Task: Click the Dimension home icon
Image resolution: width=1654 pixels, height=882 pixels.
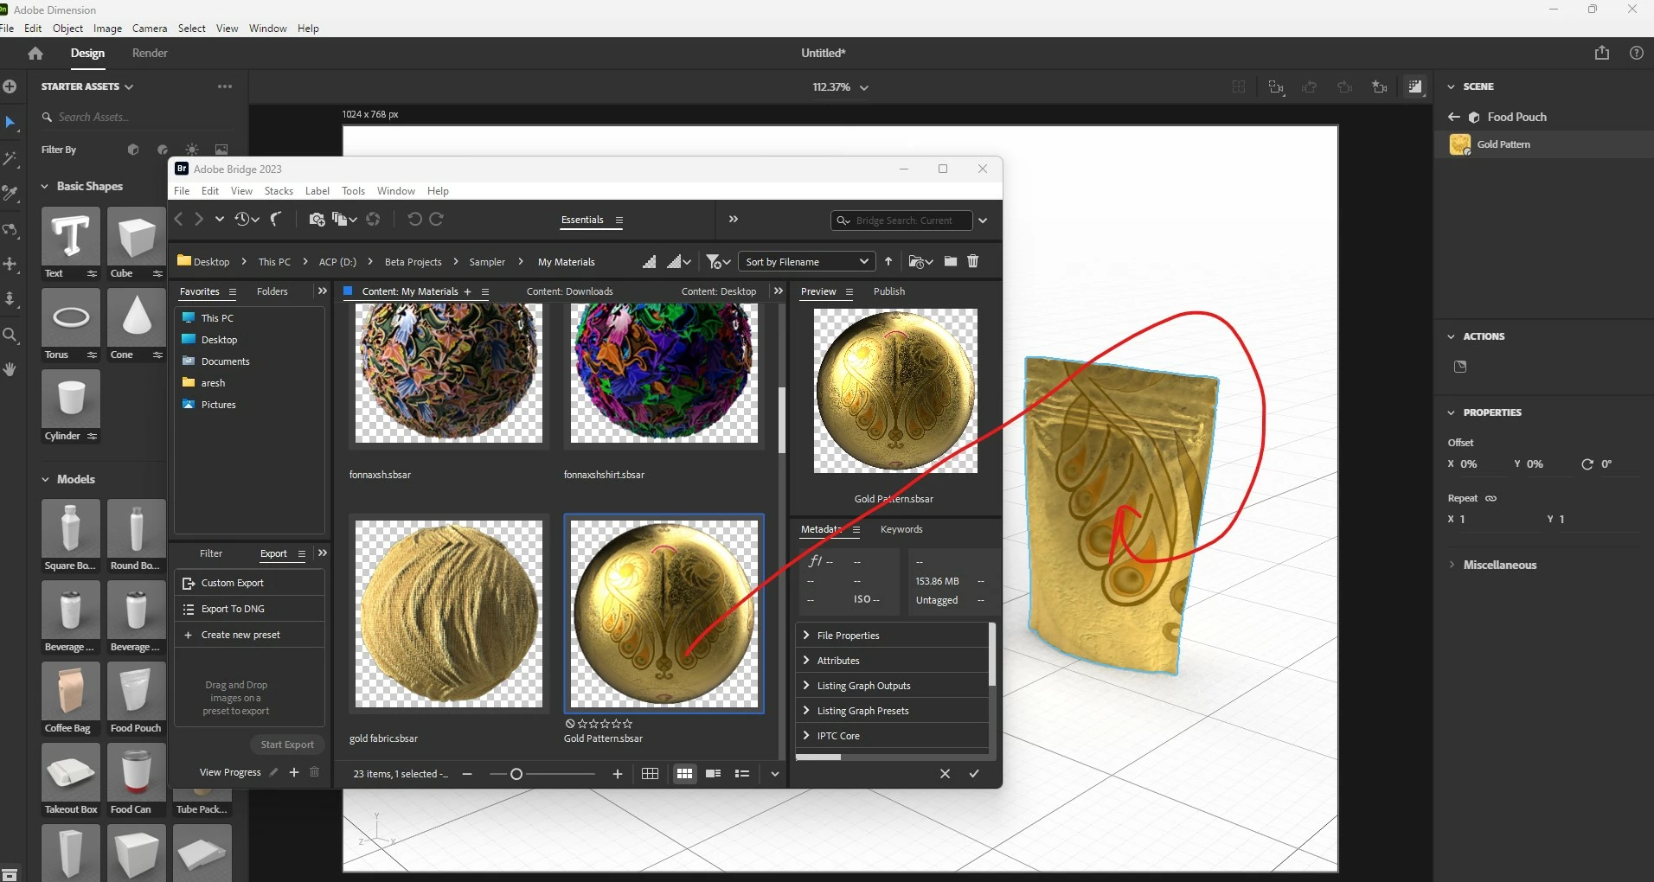Action: pyautogui.click(x=35, y=54)
